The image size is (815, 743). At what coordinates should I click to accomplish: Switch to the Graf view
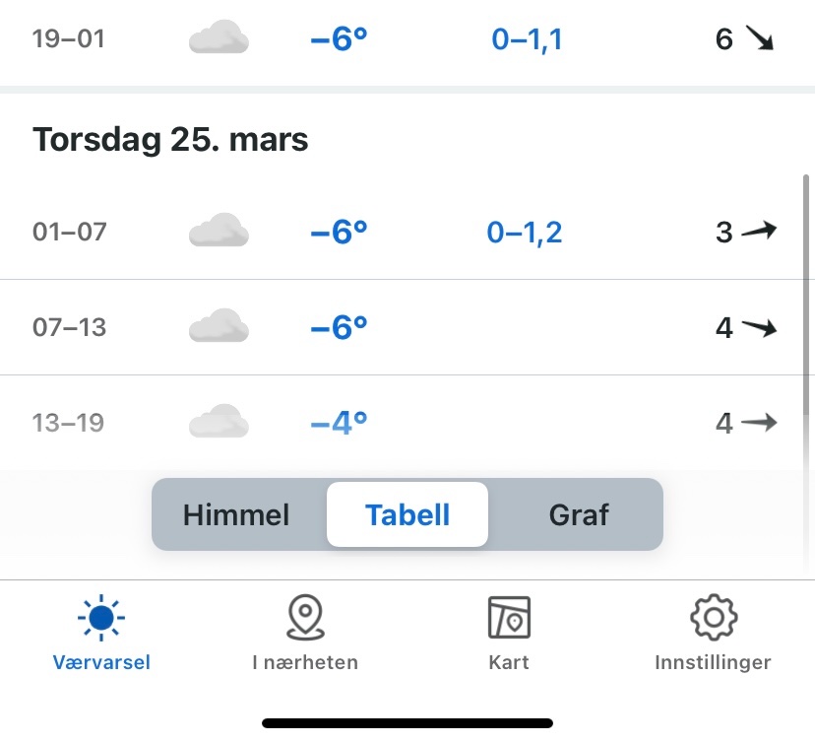point(579,514)
